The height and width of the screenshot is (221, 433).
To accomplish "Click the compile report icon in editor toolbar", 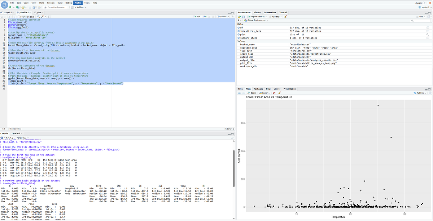I will (49, 17).
